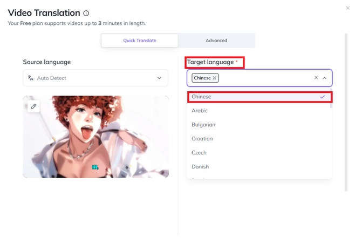
Task: Pick Croatian in the dropdown list
Action: tap(202, 139)
